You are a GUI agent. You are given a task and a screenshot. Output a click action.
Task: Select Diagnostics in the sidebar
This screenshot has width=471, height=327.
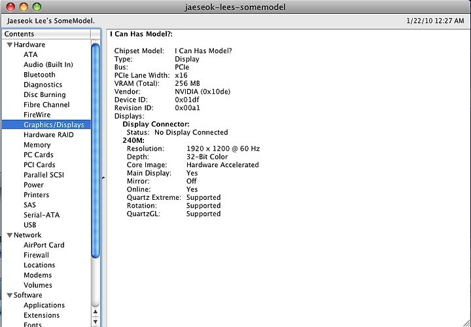pyautogui.click(x=43, y=85)
